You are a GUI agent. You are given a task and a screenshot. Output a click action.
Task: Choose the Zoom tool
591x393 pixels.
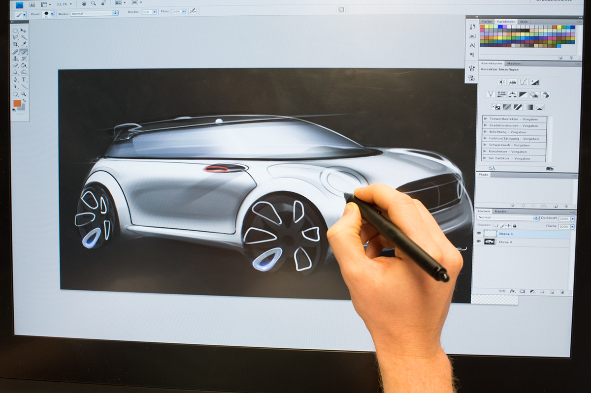click(x=24, y=93)
